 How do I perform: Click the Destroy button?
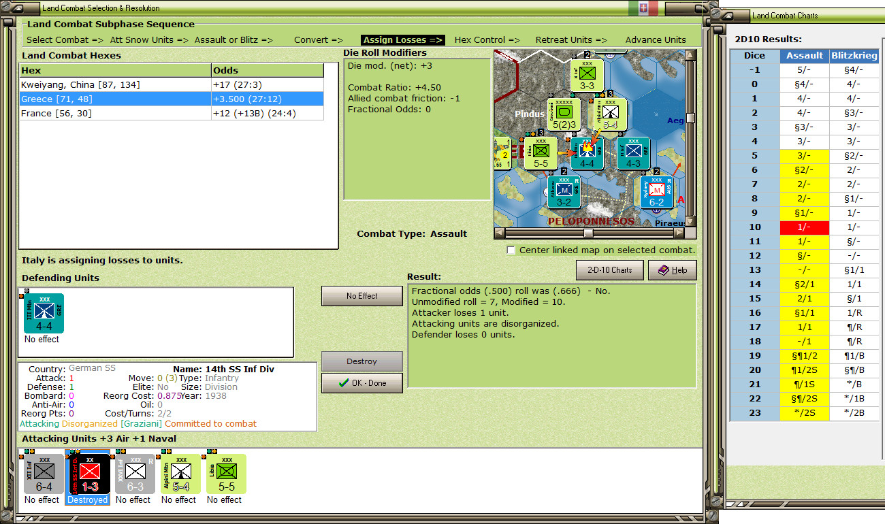pos(362,361)
